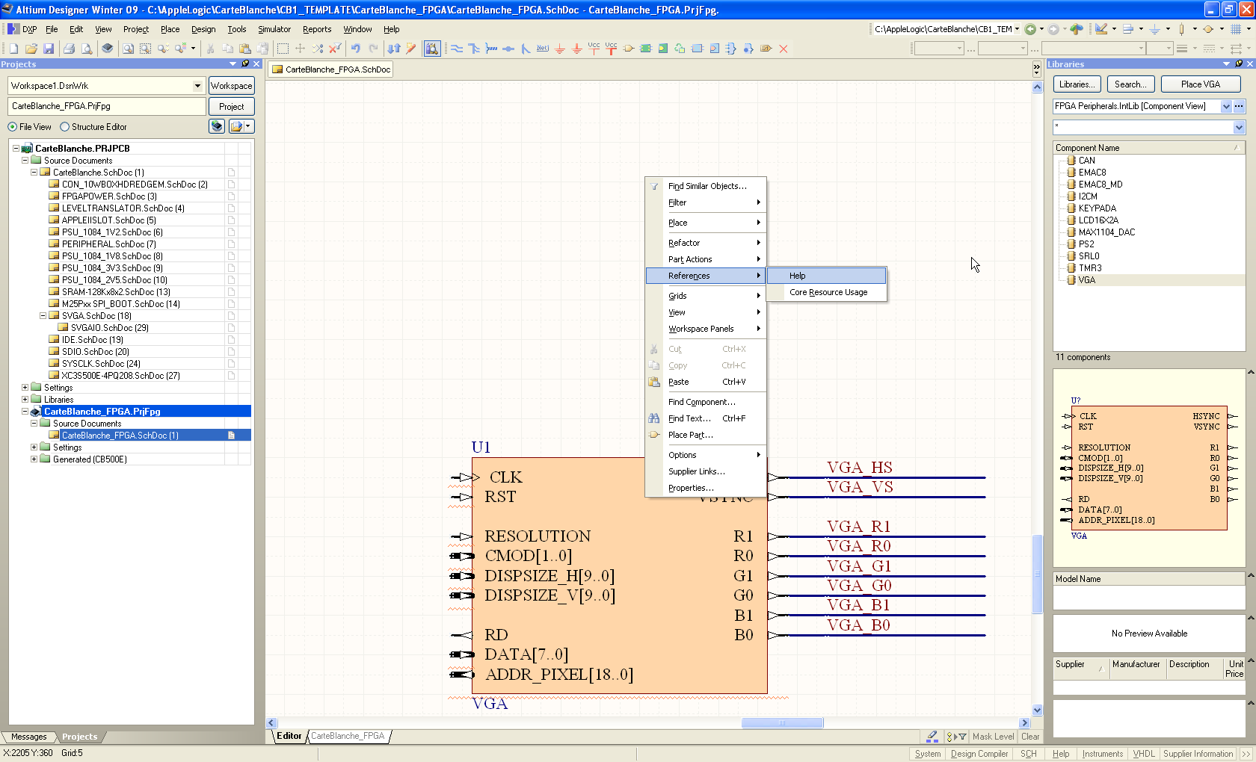Click the CarteBlanche_FPGA.SchDoc document tab
This screenshot has width=1256, height=762.
[x=330, y=69]
